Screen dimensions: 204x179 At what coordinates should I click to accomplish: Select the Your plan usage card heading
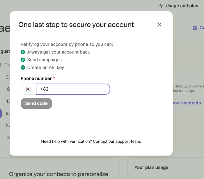pos(151,168)
